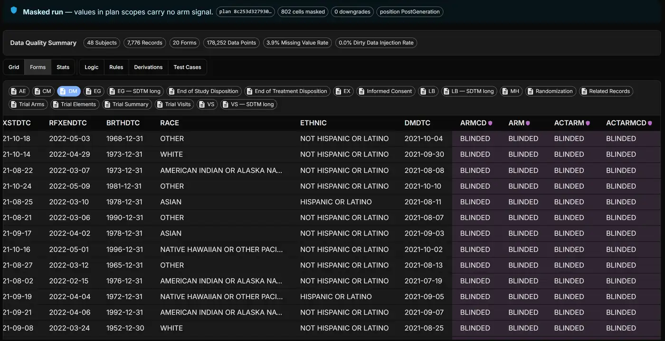
Task: Click the BRTHDTC column header
Action: click(123, 123)
